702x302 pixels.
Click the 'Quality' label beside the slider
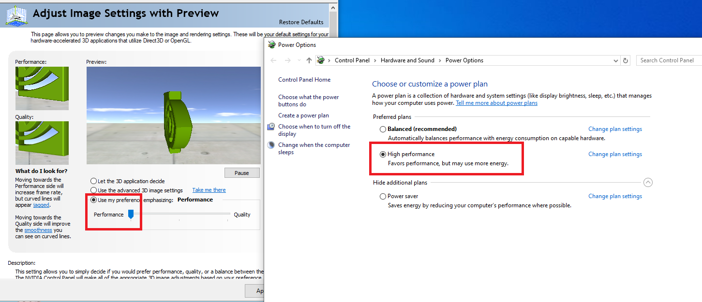242,215
